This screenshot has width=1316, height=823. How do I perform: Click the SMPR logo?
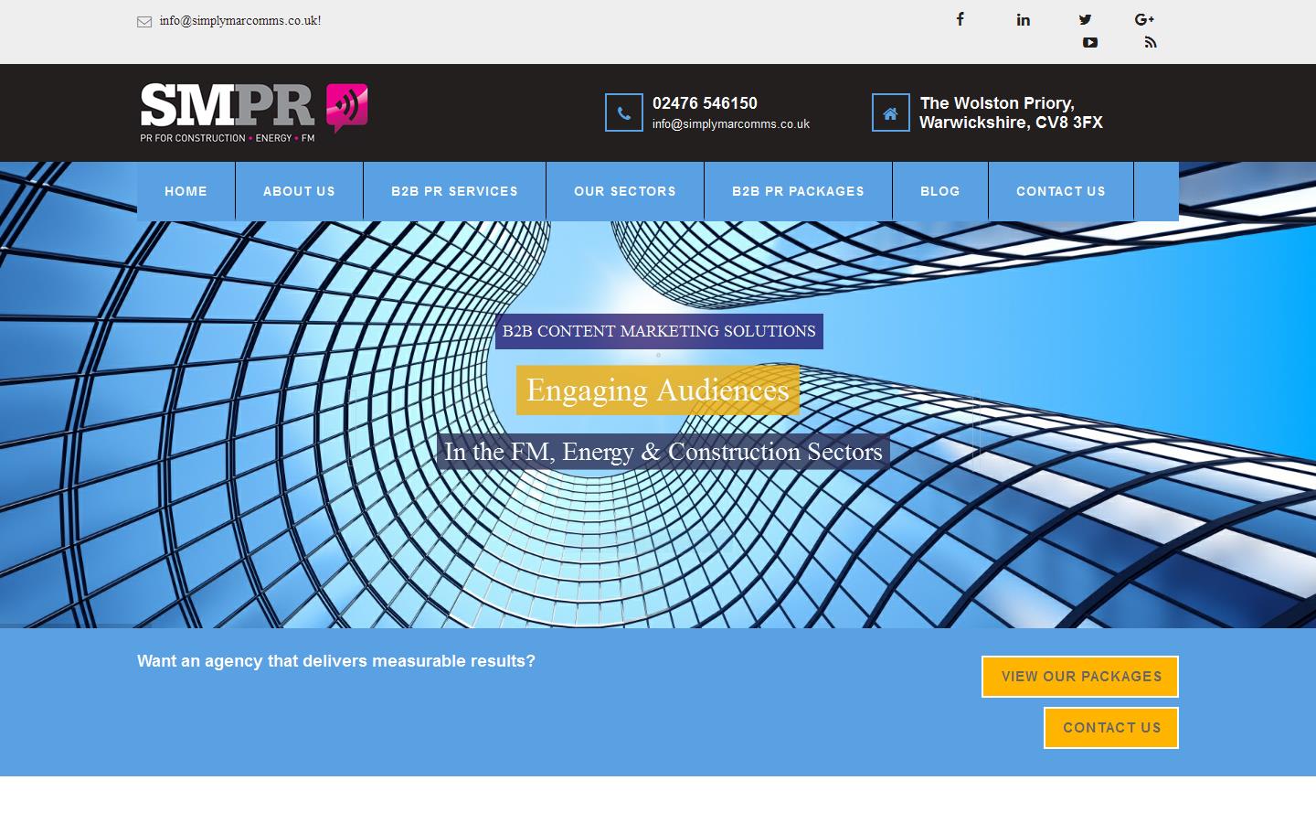pos(253,112)
